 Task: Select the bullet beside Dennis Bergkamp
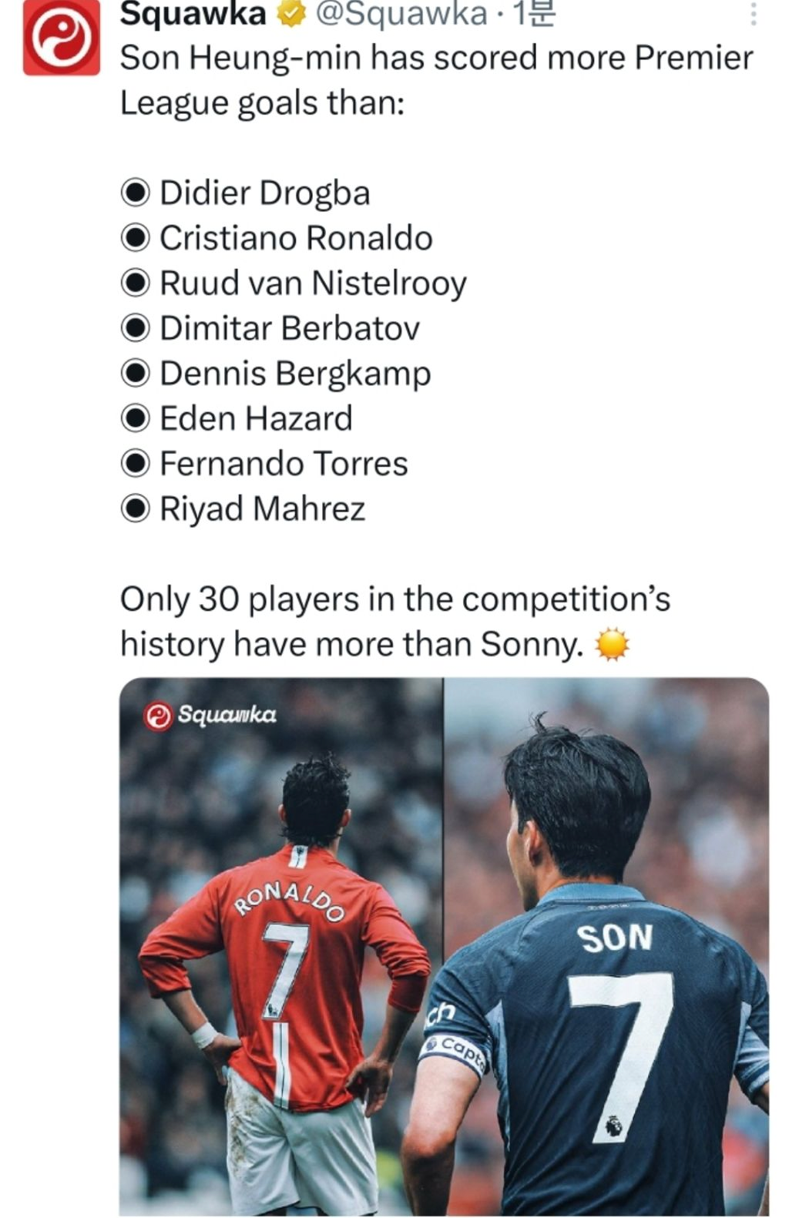coord(136,374)
